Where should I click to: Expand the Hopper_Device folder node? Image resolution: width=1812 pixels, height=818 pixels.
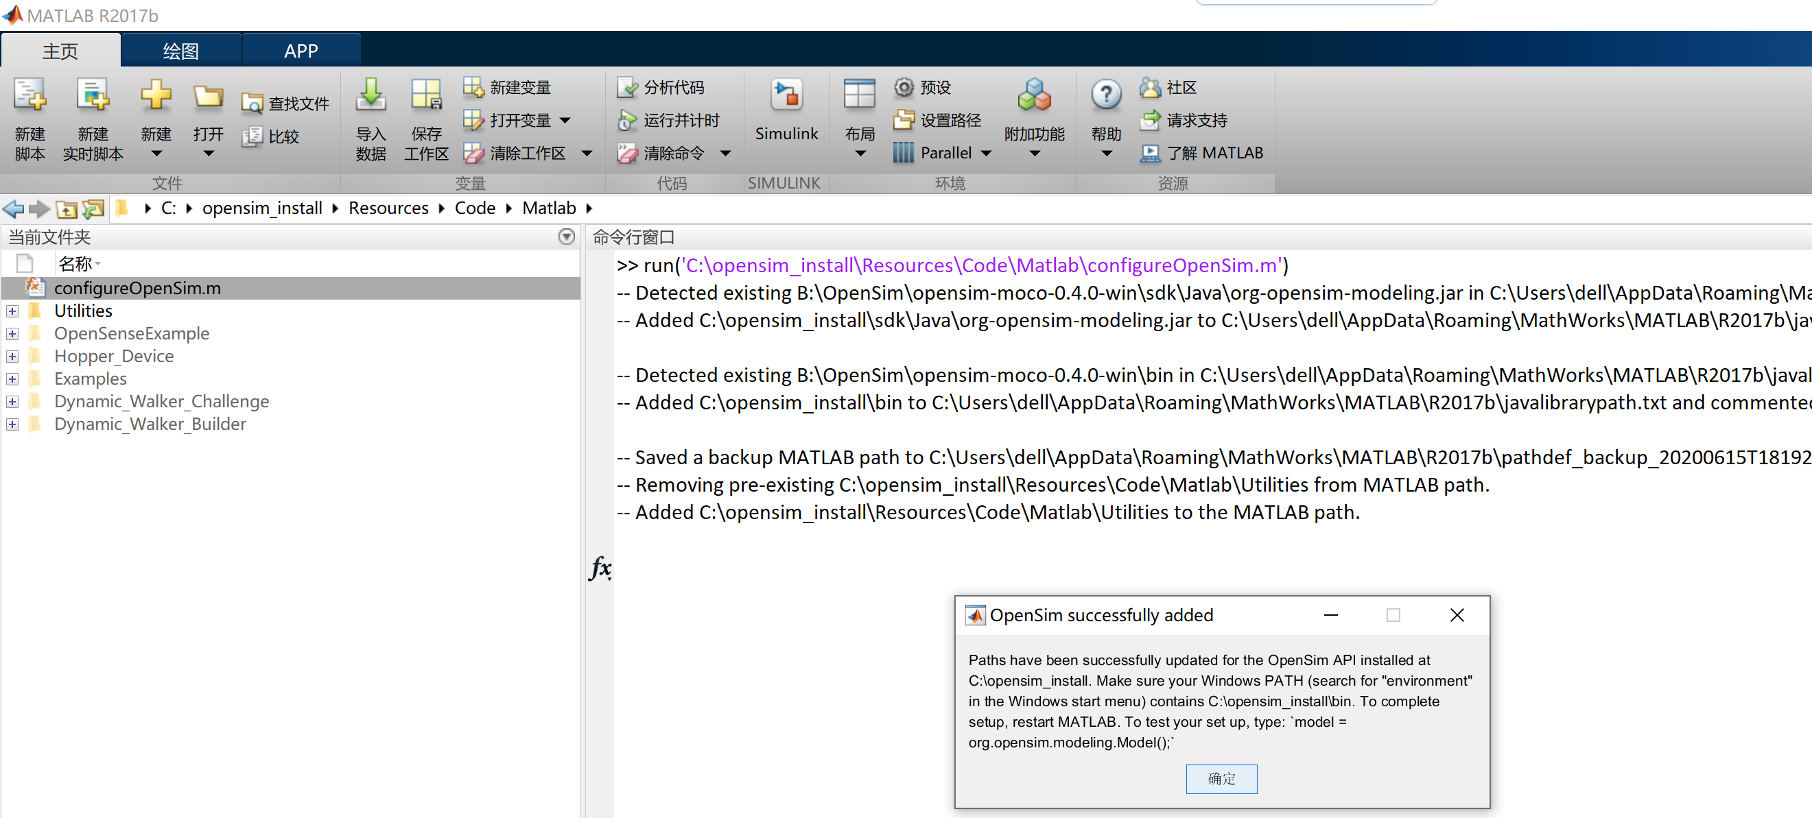pyautogui.click(x=12, y=357)
